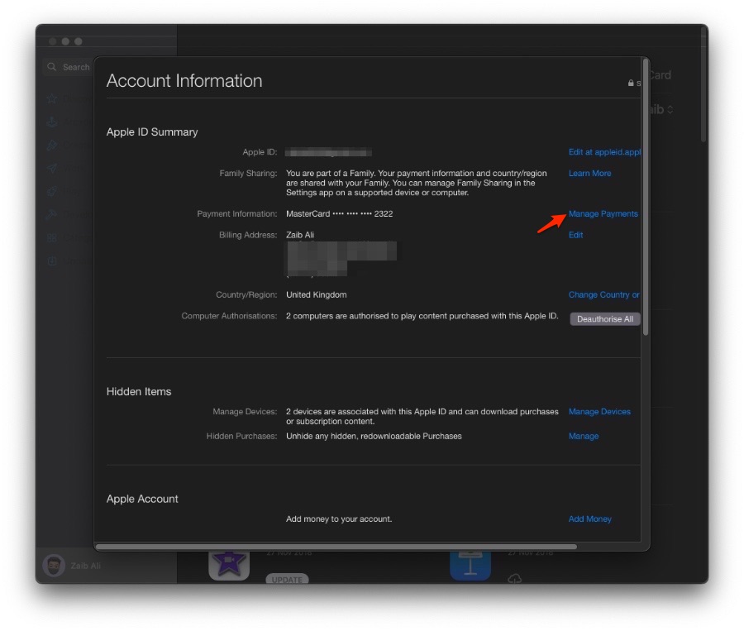Click the Country/Region label
Screen dimensions: 744x631
click(x=246, y=295)
